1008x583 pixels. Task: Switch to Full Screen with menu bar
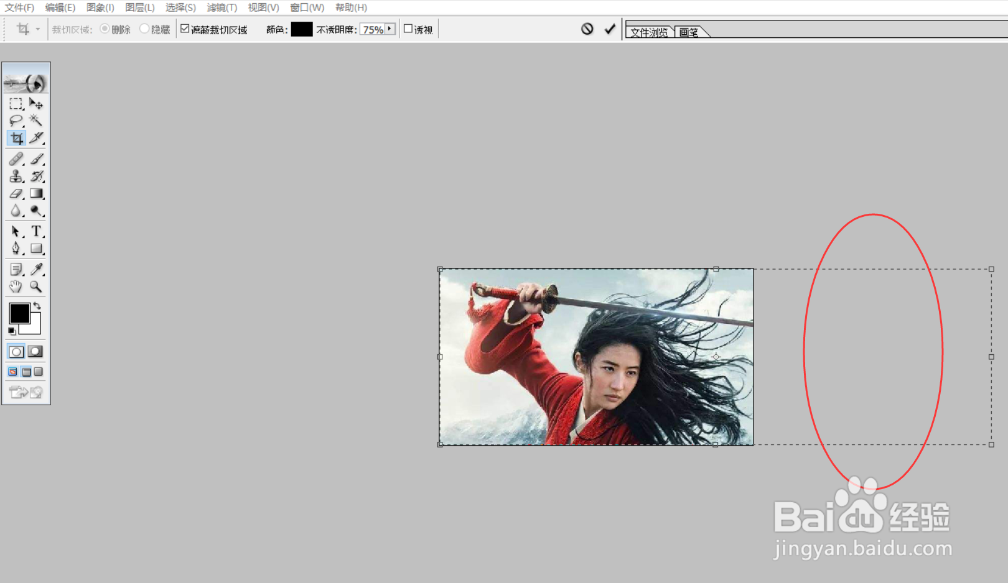coord(26,372)
